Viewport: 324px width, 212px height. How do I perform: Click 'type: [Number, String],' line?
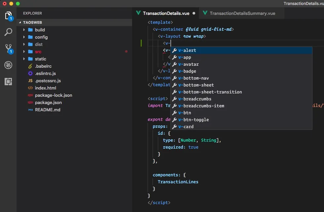(192, 140)
